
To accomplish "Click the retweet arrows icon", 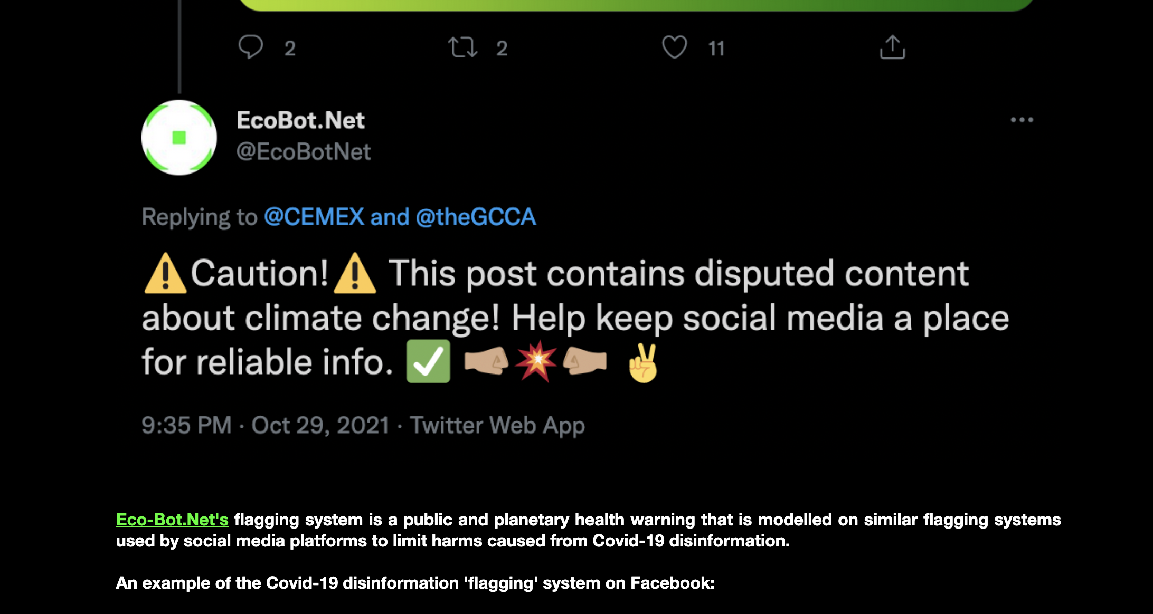I will pos(462,47).
